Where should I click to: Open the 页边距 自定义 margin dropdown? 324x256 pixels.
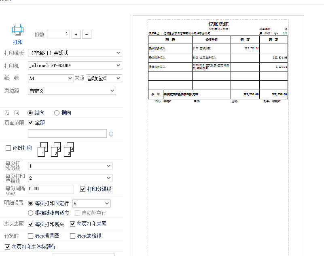point(72,91)
